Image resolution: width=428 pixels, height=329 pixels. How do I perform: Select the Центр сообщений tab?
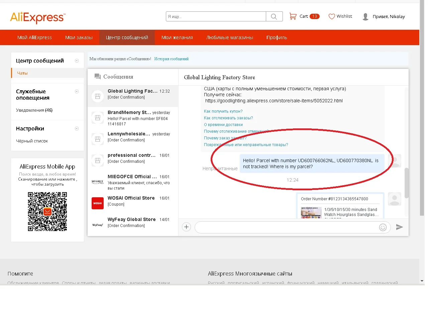127,37
